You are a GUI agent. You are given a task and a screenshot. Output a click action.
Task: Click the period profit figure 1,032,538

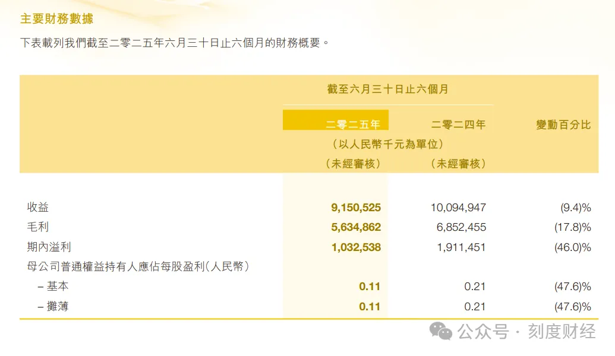355,247
